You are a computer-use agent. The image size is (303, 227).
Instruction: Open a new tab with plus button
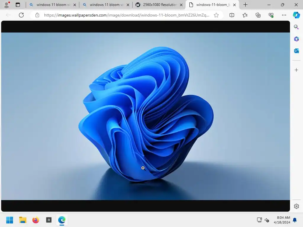tap(245, 5)
